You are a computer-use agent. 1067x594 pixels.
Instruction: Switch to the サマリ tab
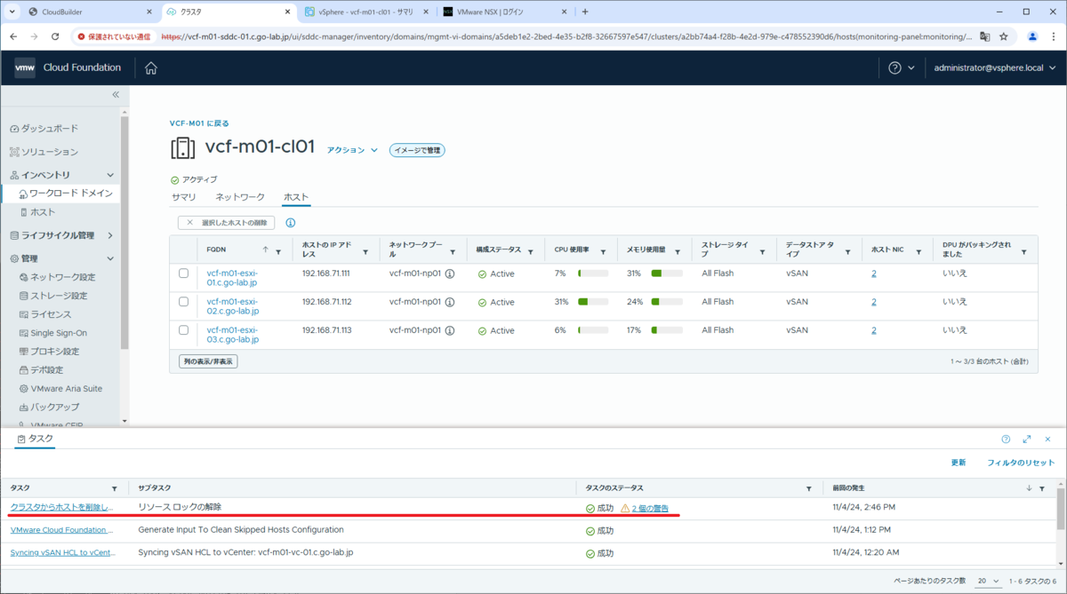point(184,197)
